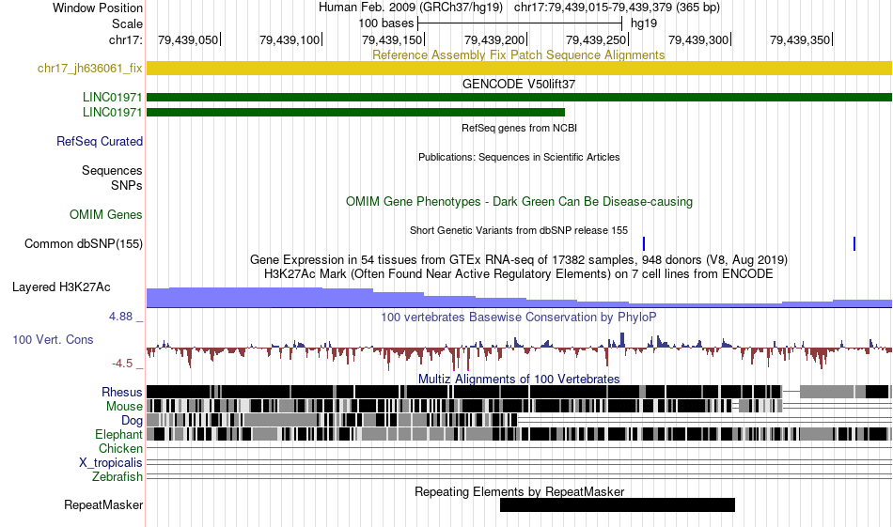Click the lower LINC01971 transcript label
This screenshot has height=527, width=893.
click(x=112, y=112)
